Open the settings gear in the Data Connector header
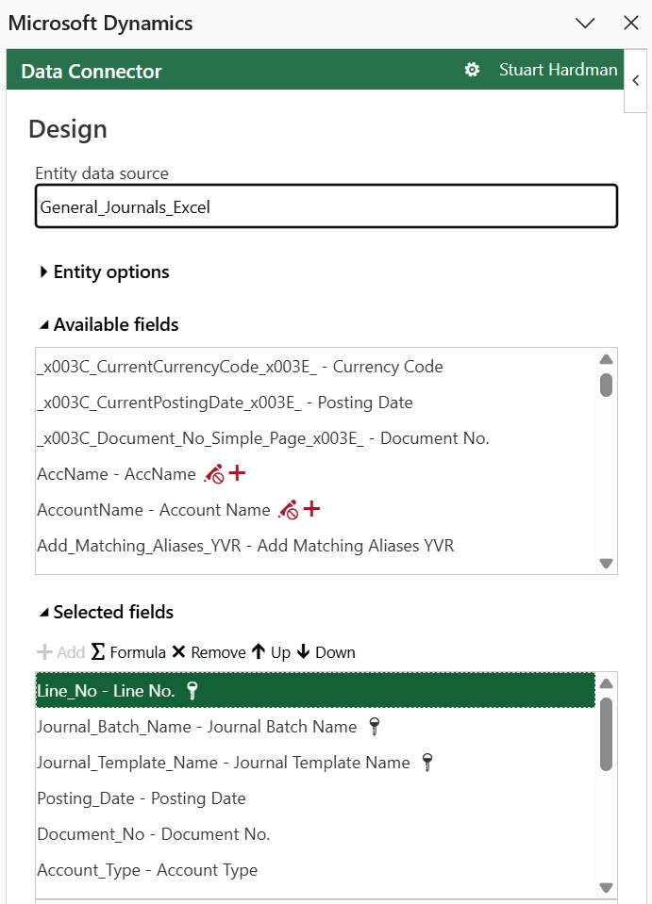The height and width of the screenshot is (904, 652). tap(472, 69)
